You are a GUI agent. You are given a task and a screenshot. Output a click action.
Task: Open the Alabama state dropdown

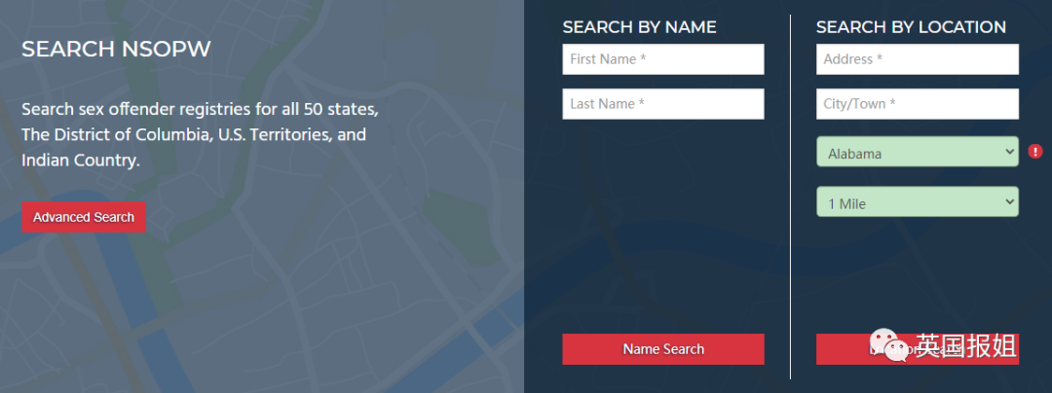tap(918, 152)
